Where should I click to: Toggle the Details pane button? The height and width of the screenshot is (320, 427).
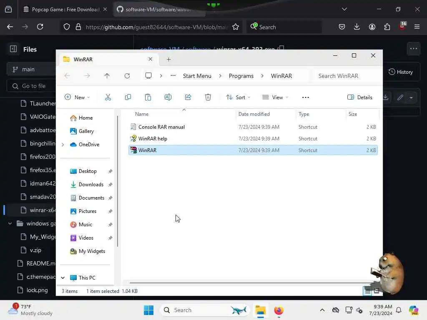pos(360,97)
